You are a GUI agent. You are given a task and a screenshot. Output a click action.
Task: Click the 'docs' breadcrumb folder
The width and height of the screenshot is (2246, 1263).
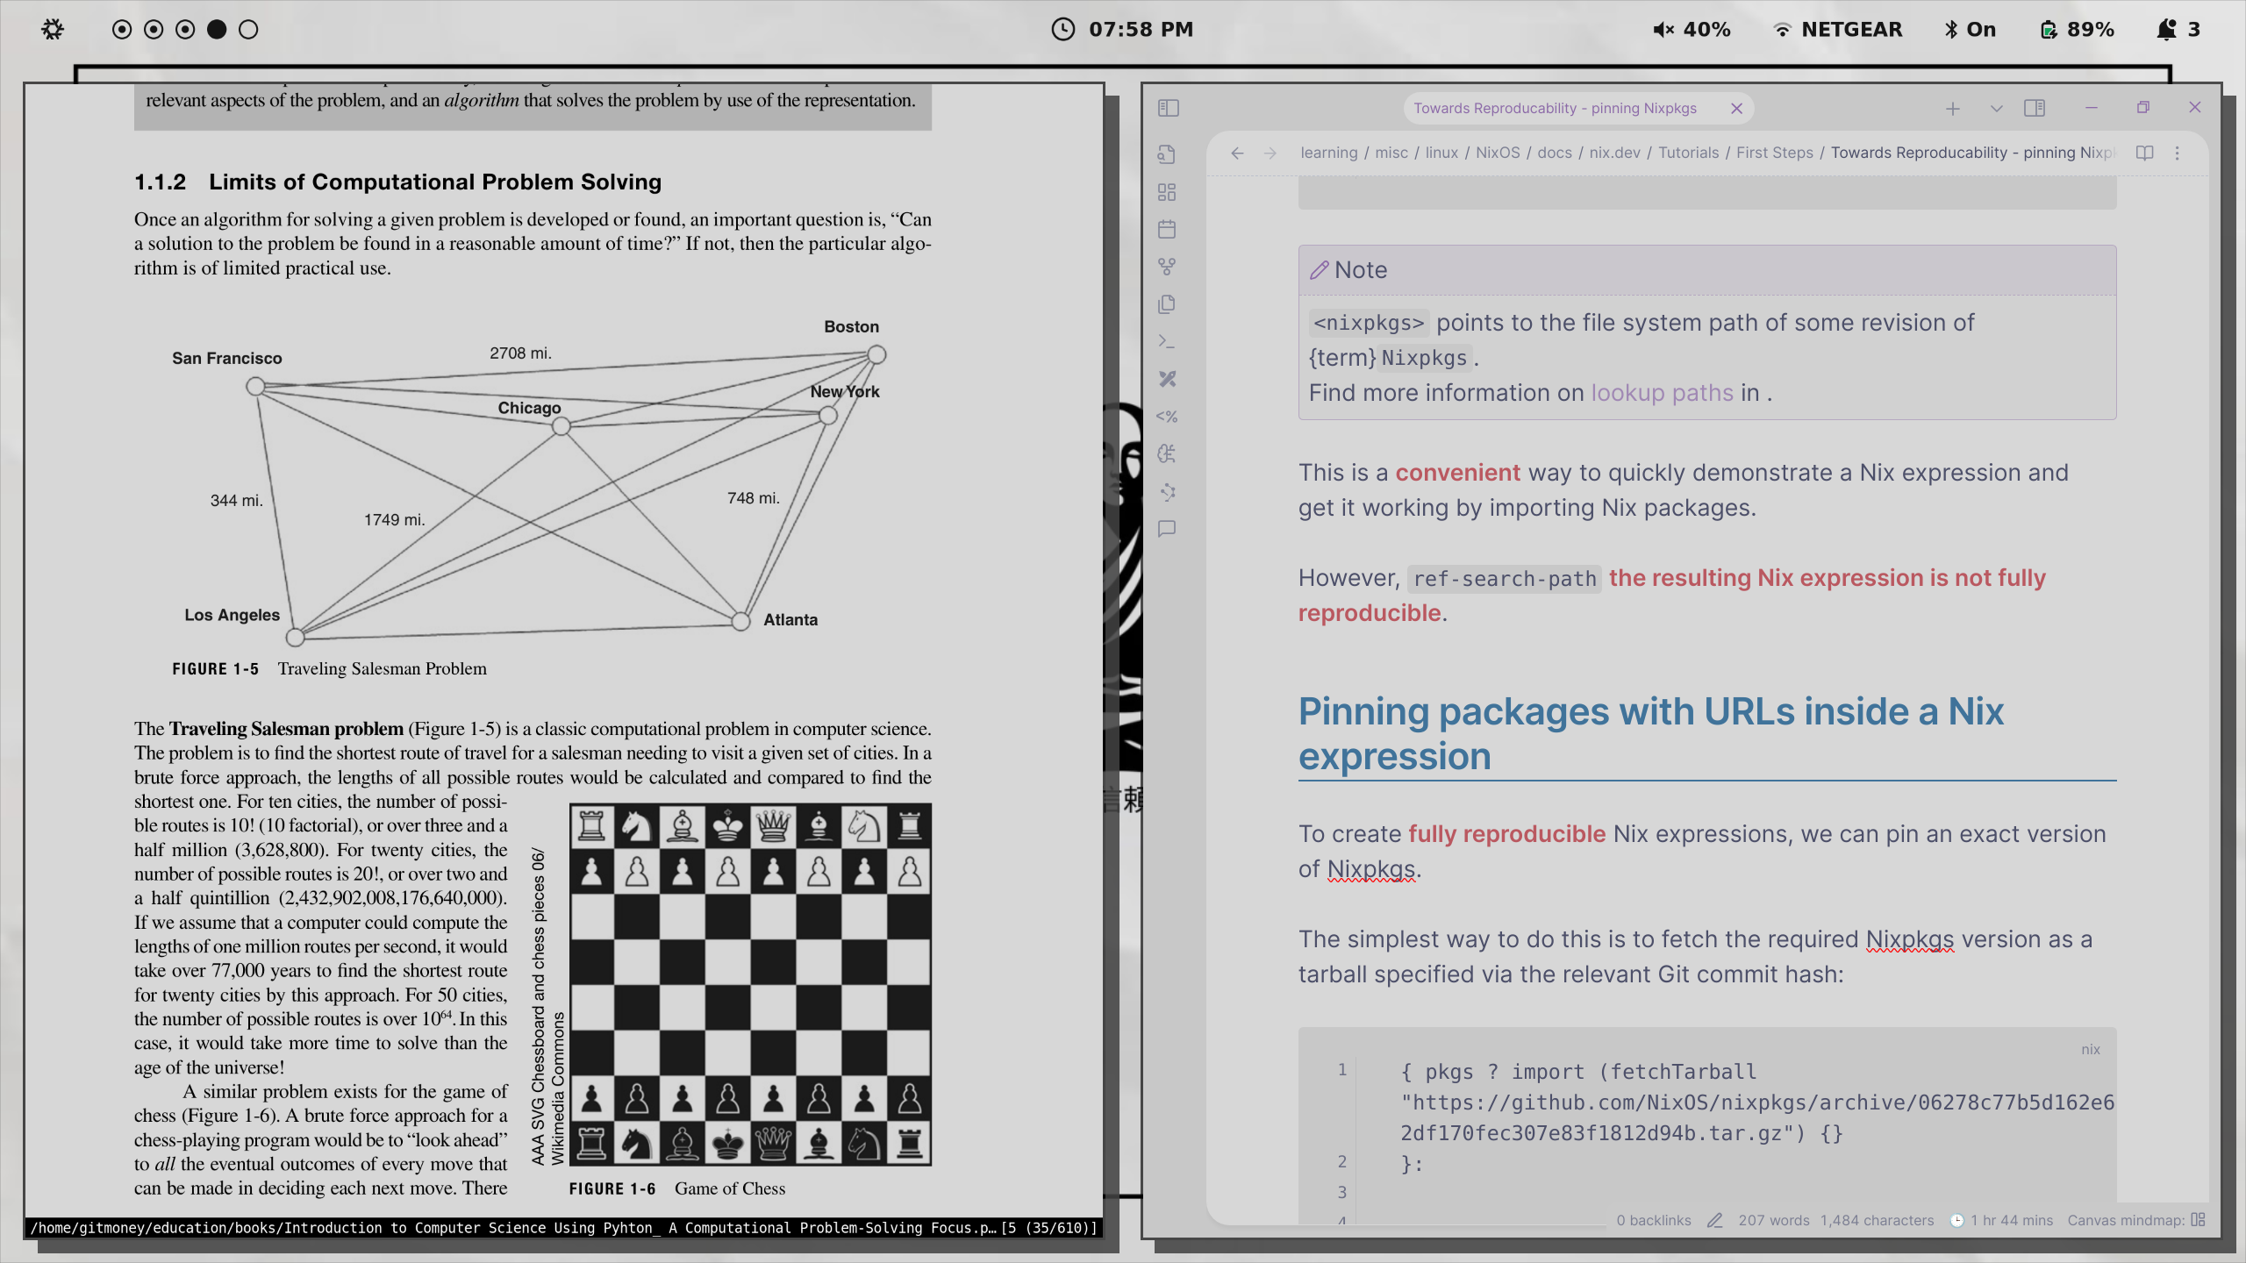pyautogui.click(x=1555, y=153)
